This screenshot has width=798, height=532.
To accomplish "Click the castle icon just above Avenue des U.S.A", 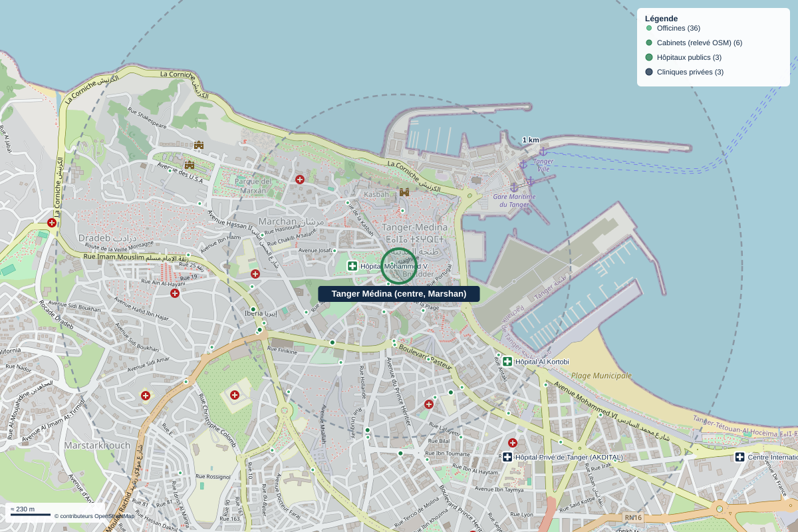I will [x=190, y=164].
